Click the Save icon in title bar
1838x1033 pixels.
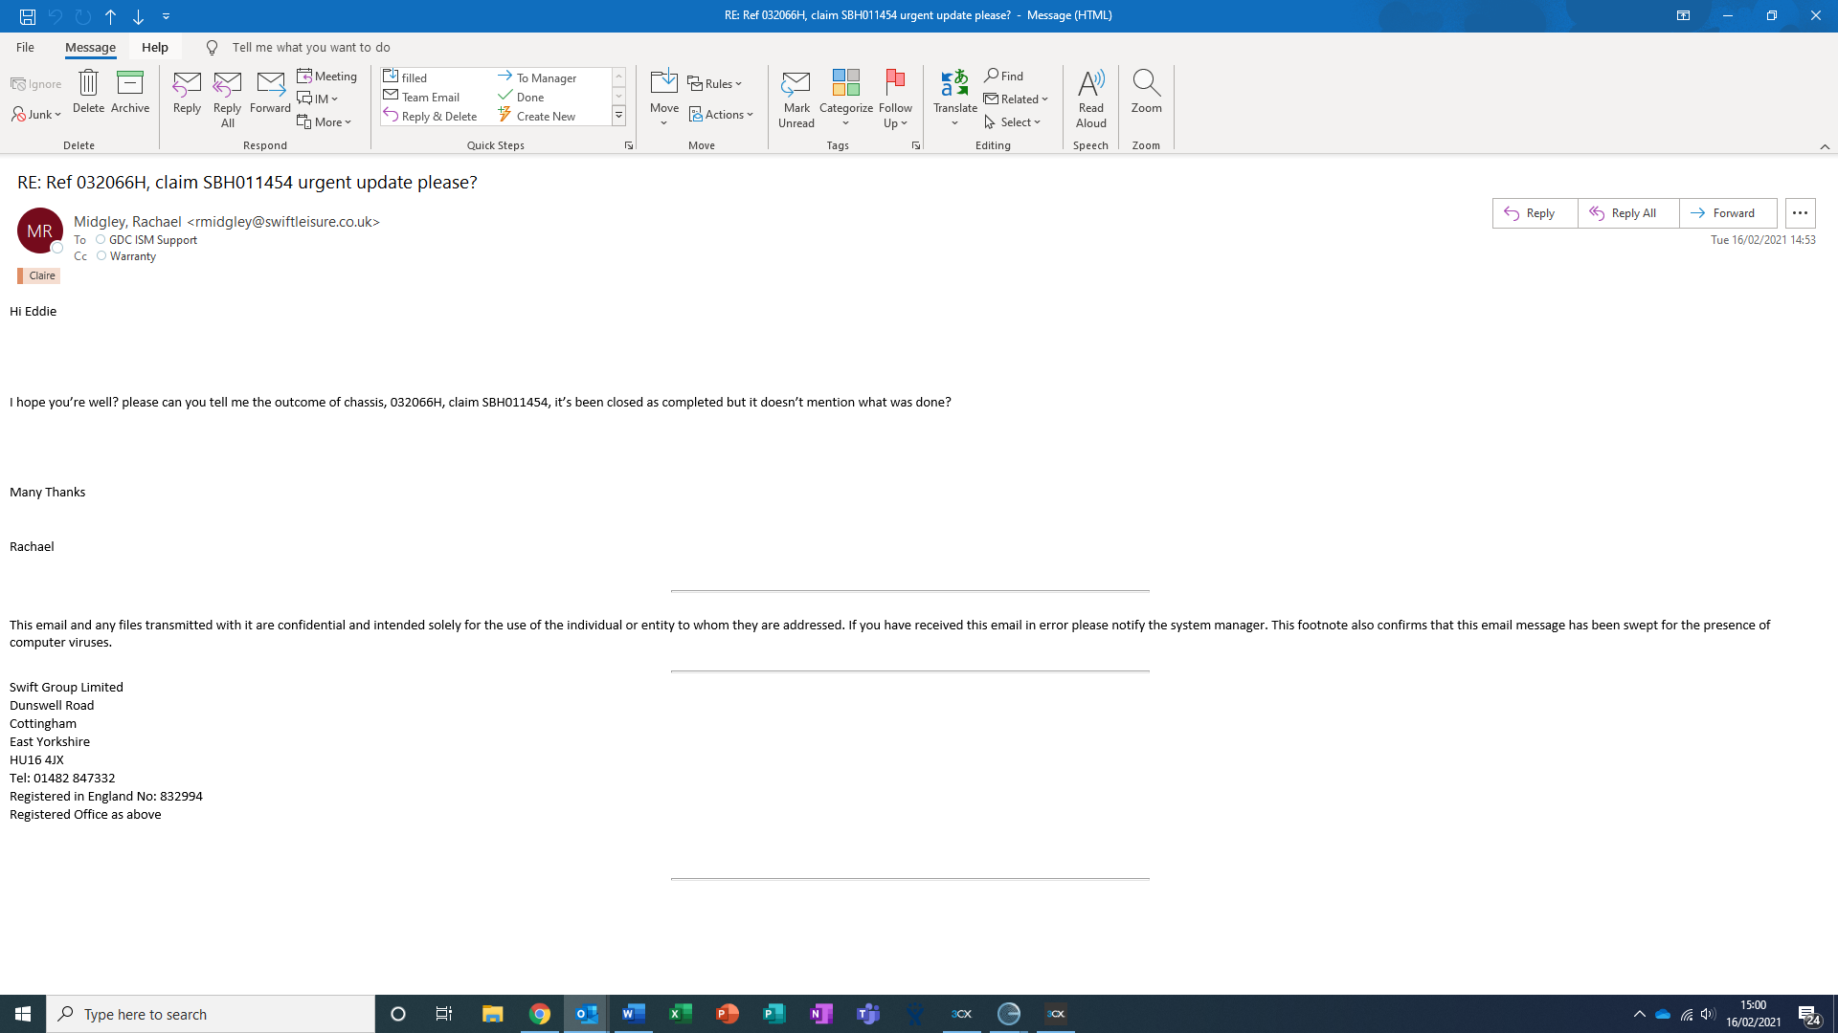click(28, 16)
